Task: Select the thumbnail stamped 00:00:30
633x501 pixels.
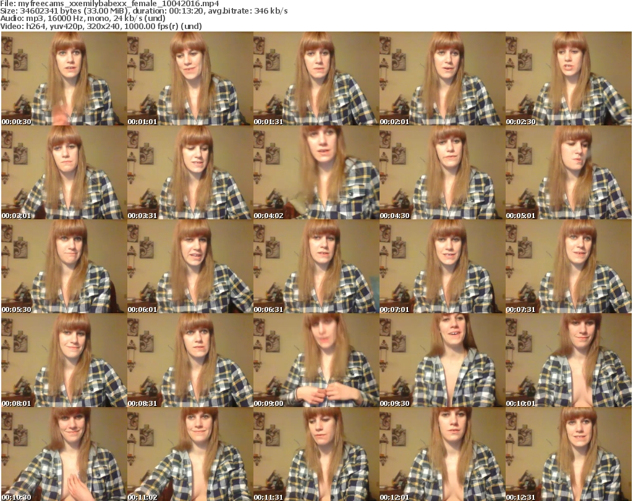Action: [x=64, y=78]
